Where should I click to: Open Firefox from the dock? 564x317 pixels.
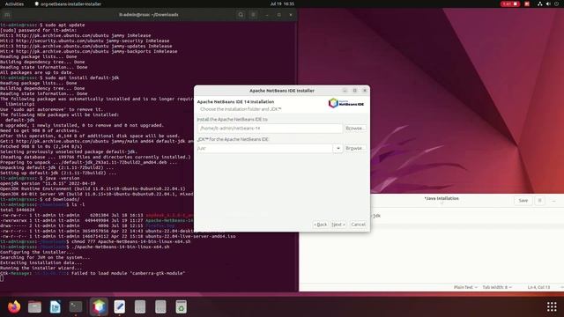[14, 307]
